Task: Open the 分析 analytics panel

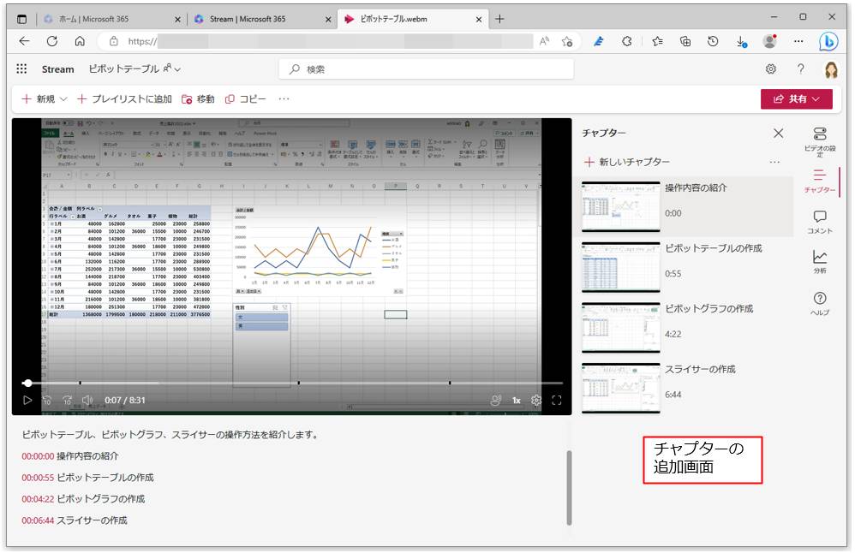Action: pyautogui.click(x=820, y=261)
